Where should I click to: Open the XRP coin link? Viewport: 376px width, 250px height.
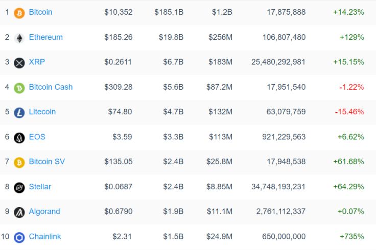tap(37, 62)
